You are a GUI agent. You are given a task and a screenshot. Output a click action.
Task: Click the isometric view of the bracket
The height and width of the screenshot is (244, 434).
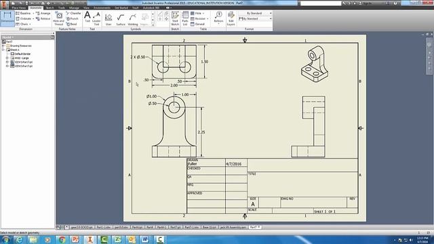315,64
